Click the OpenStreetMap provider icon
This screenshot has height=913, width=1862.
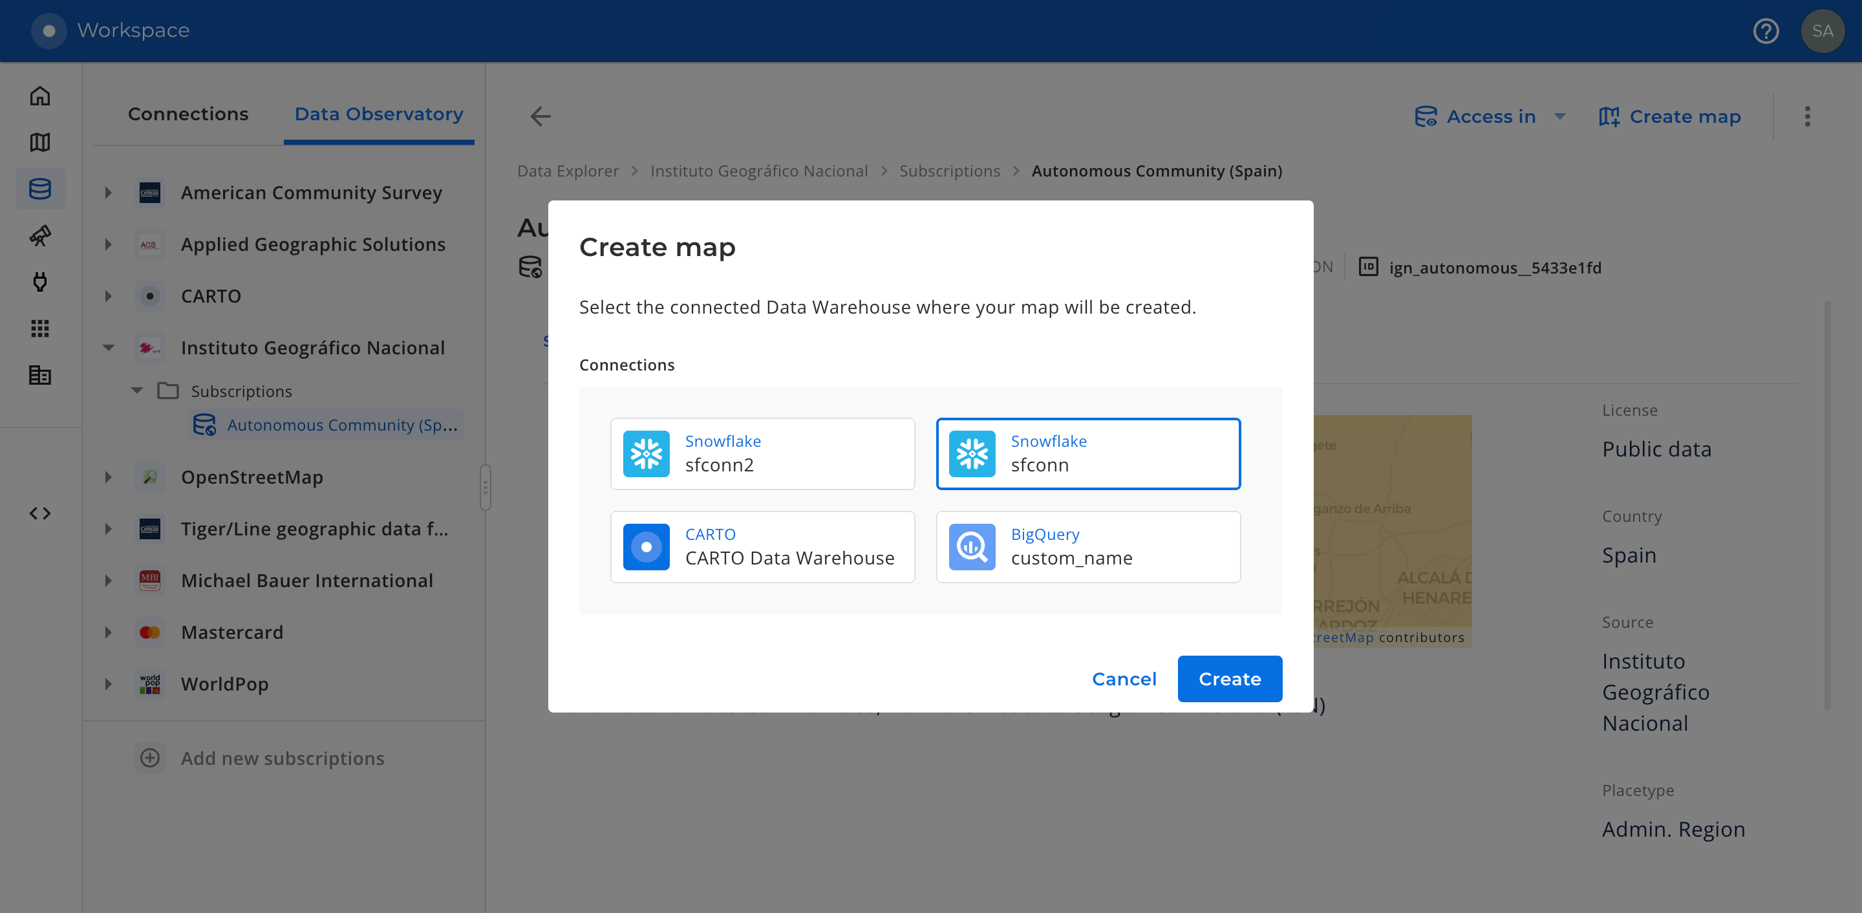[149, 477]
